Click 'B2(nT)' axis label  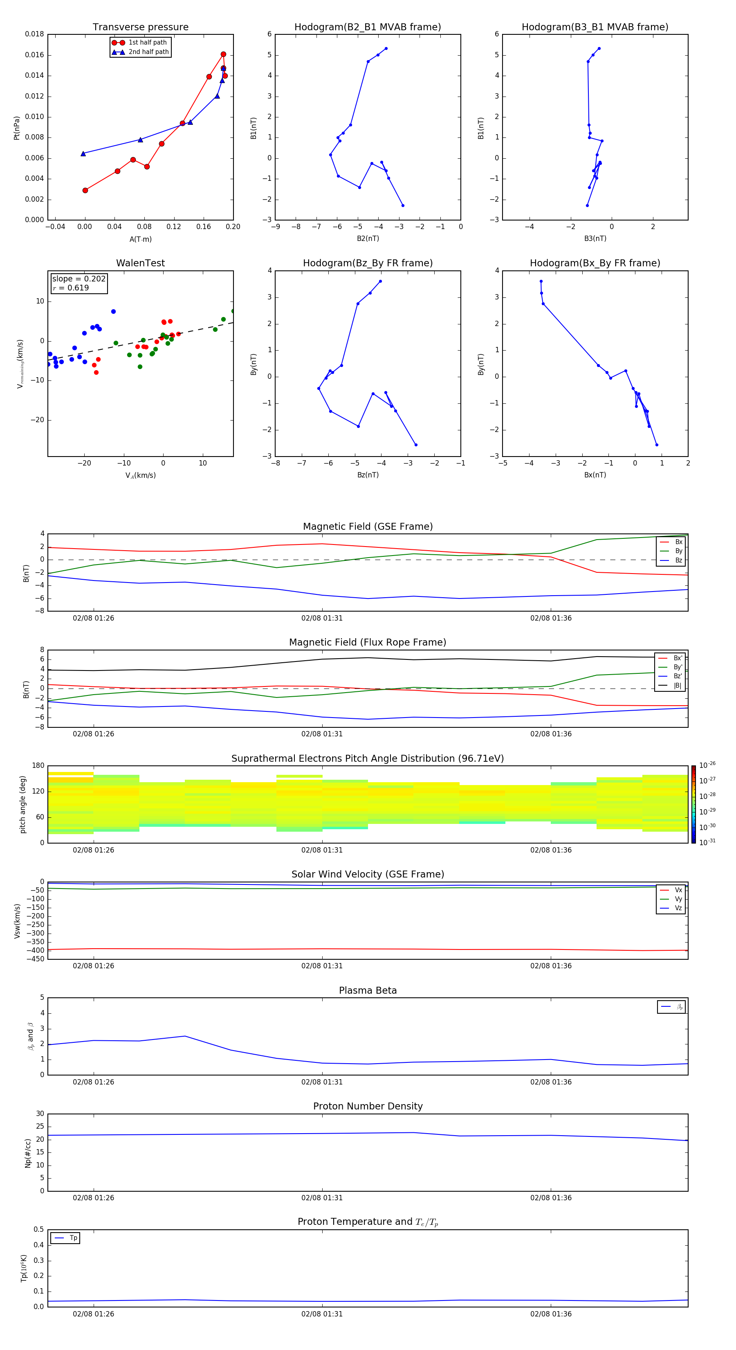click(x=368, y=239)
